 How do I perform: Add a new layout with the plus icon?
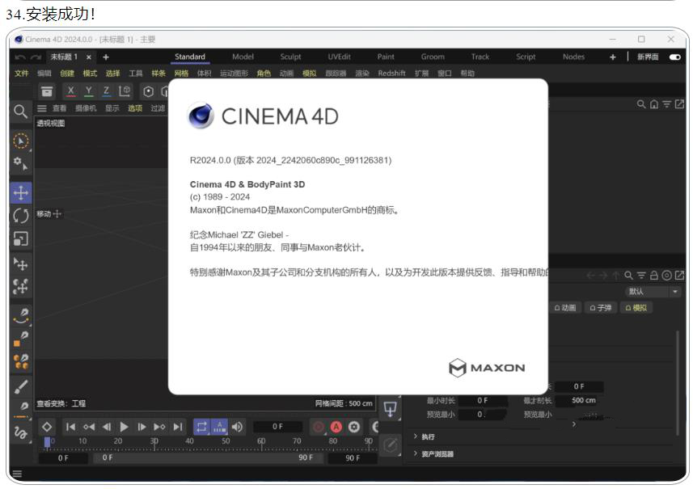tap(613, 57)
